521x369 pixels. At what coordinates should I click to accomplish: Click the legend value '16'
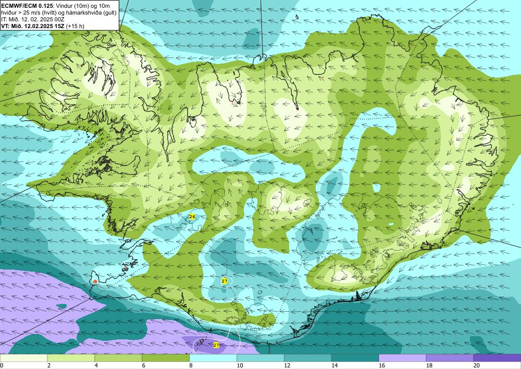tap(382, 366)
